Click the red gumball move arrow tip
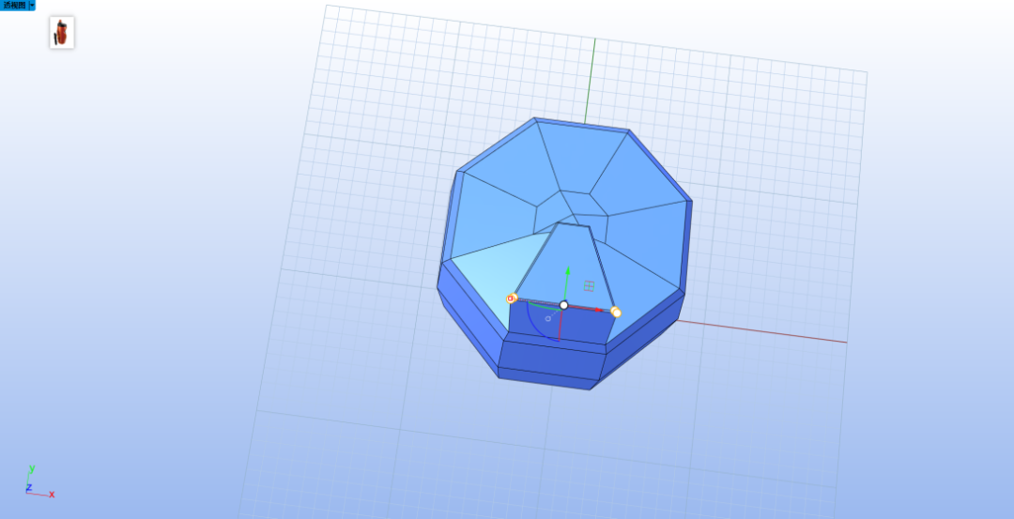The image size is (1014, 519). [x=598, y=311]
